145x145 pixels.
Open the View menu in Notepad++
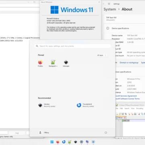click(133, 108)
